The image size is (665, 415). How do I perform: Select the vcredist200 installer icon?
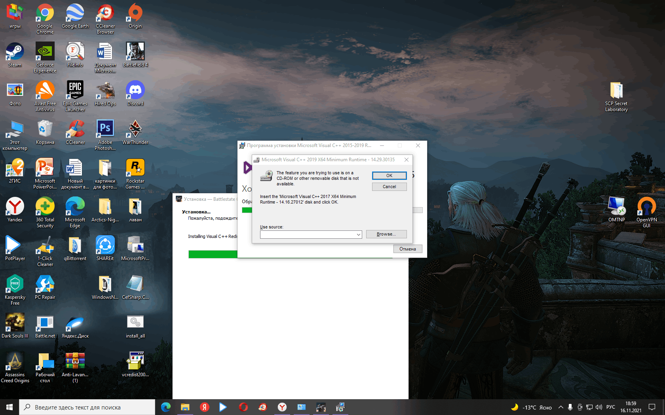pos(135,364)
